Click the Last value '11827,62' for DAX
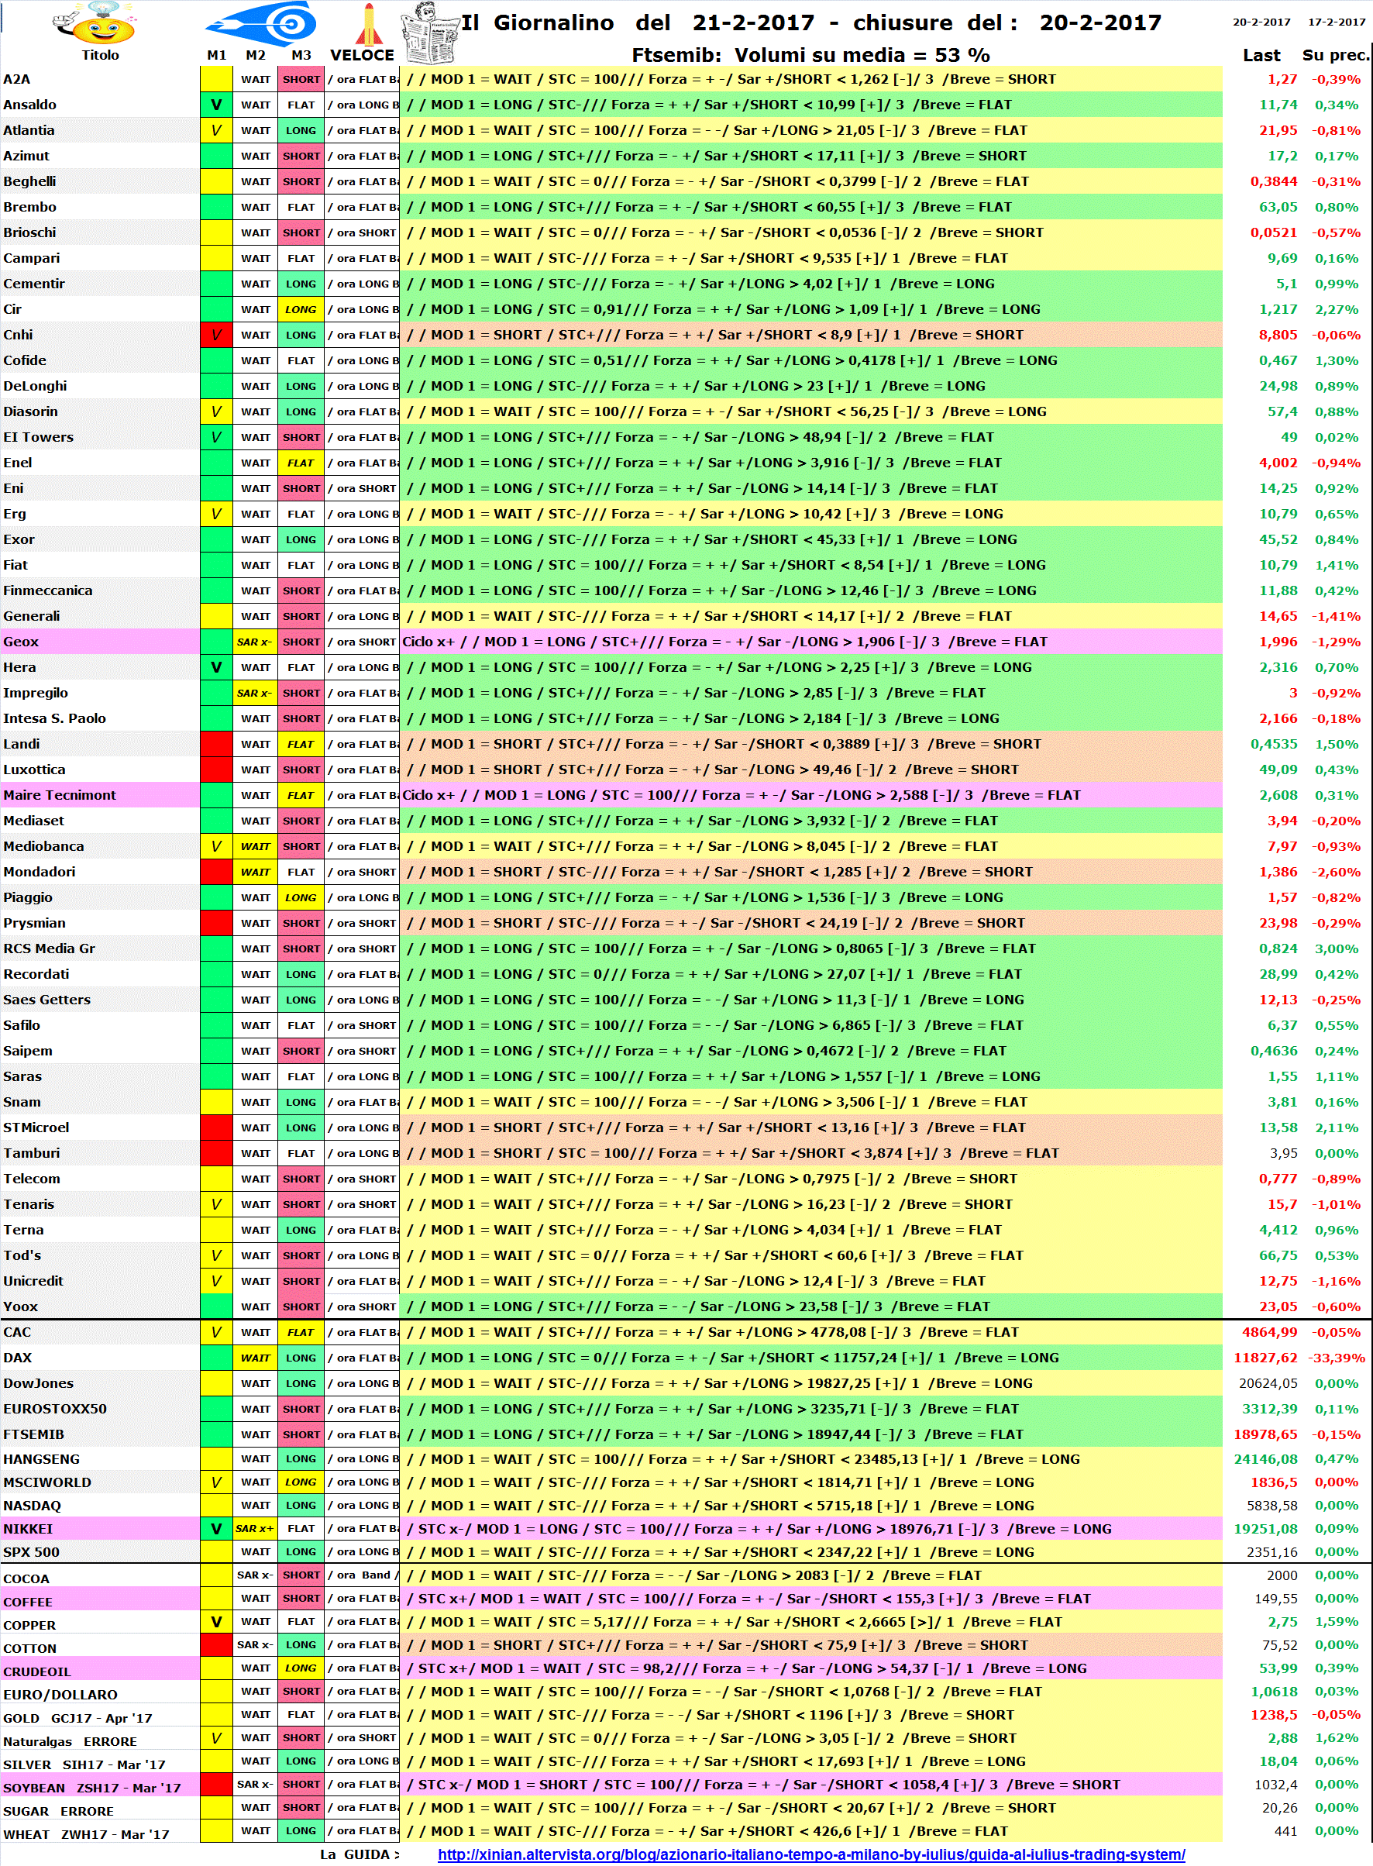 (1265, 1358)
